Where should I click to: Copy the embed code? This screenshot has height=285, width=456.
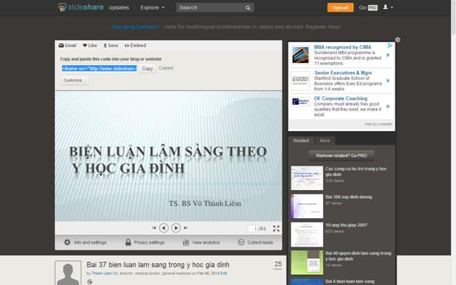[147, 69]
